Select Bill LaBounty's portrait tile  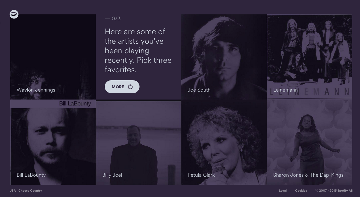click(x=53, y=144)
